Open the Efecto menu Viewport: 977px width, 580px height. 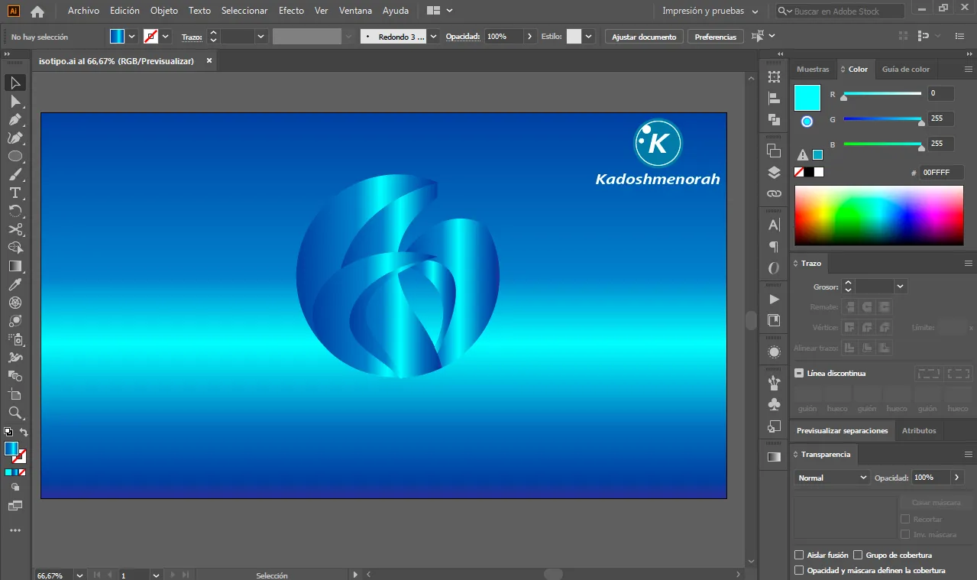291,11
